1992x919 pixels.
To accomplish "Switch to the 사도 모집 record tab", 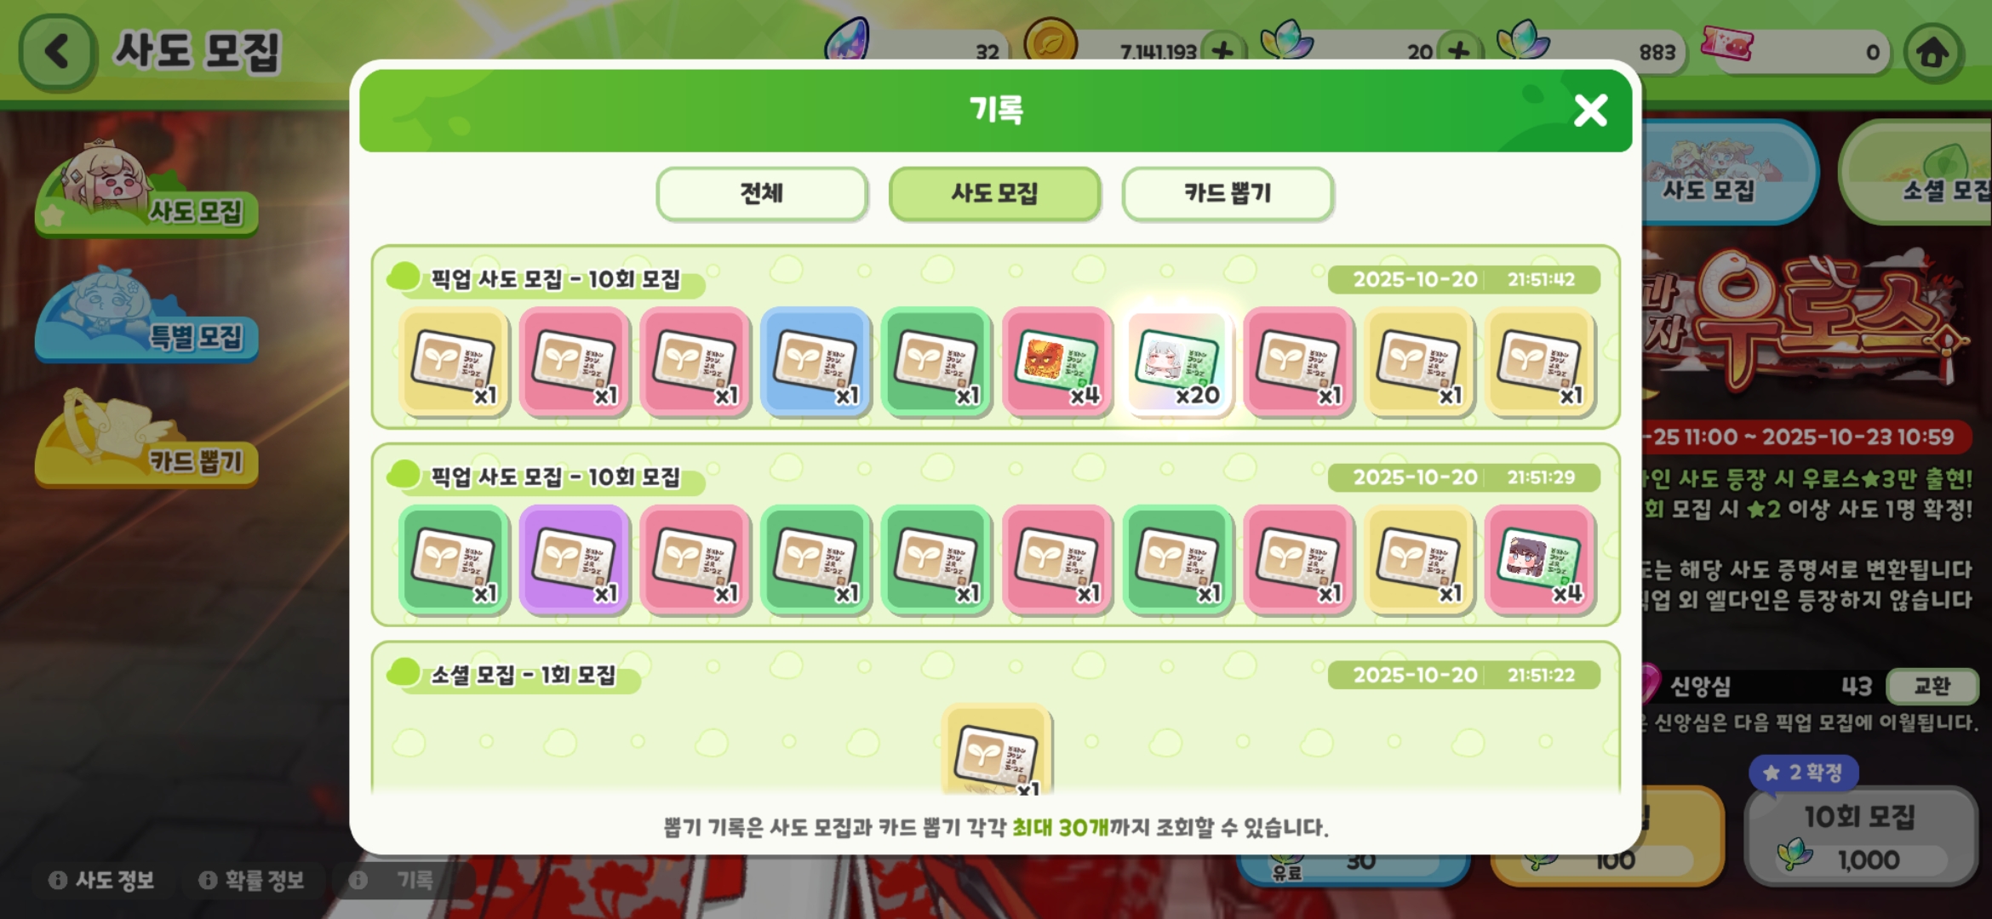I will tap(994, 194).
